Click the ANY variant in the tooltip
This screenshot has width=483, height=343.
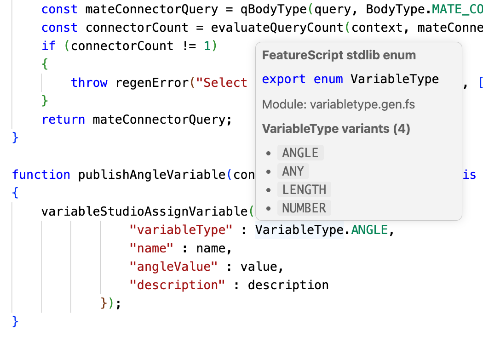pyautogui.click(x=293, y=171)
